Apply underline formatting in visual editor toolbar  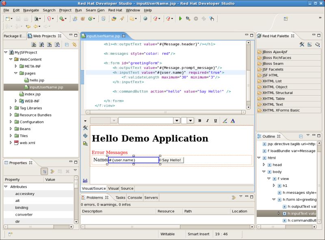click(216, 120)
